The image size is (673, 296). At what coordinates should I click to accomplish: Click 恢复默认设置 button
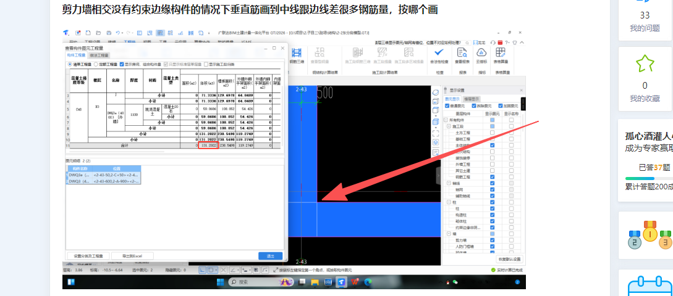pyautogui.click(x=509, y=259)
